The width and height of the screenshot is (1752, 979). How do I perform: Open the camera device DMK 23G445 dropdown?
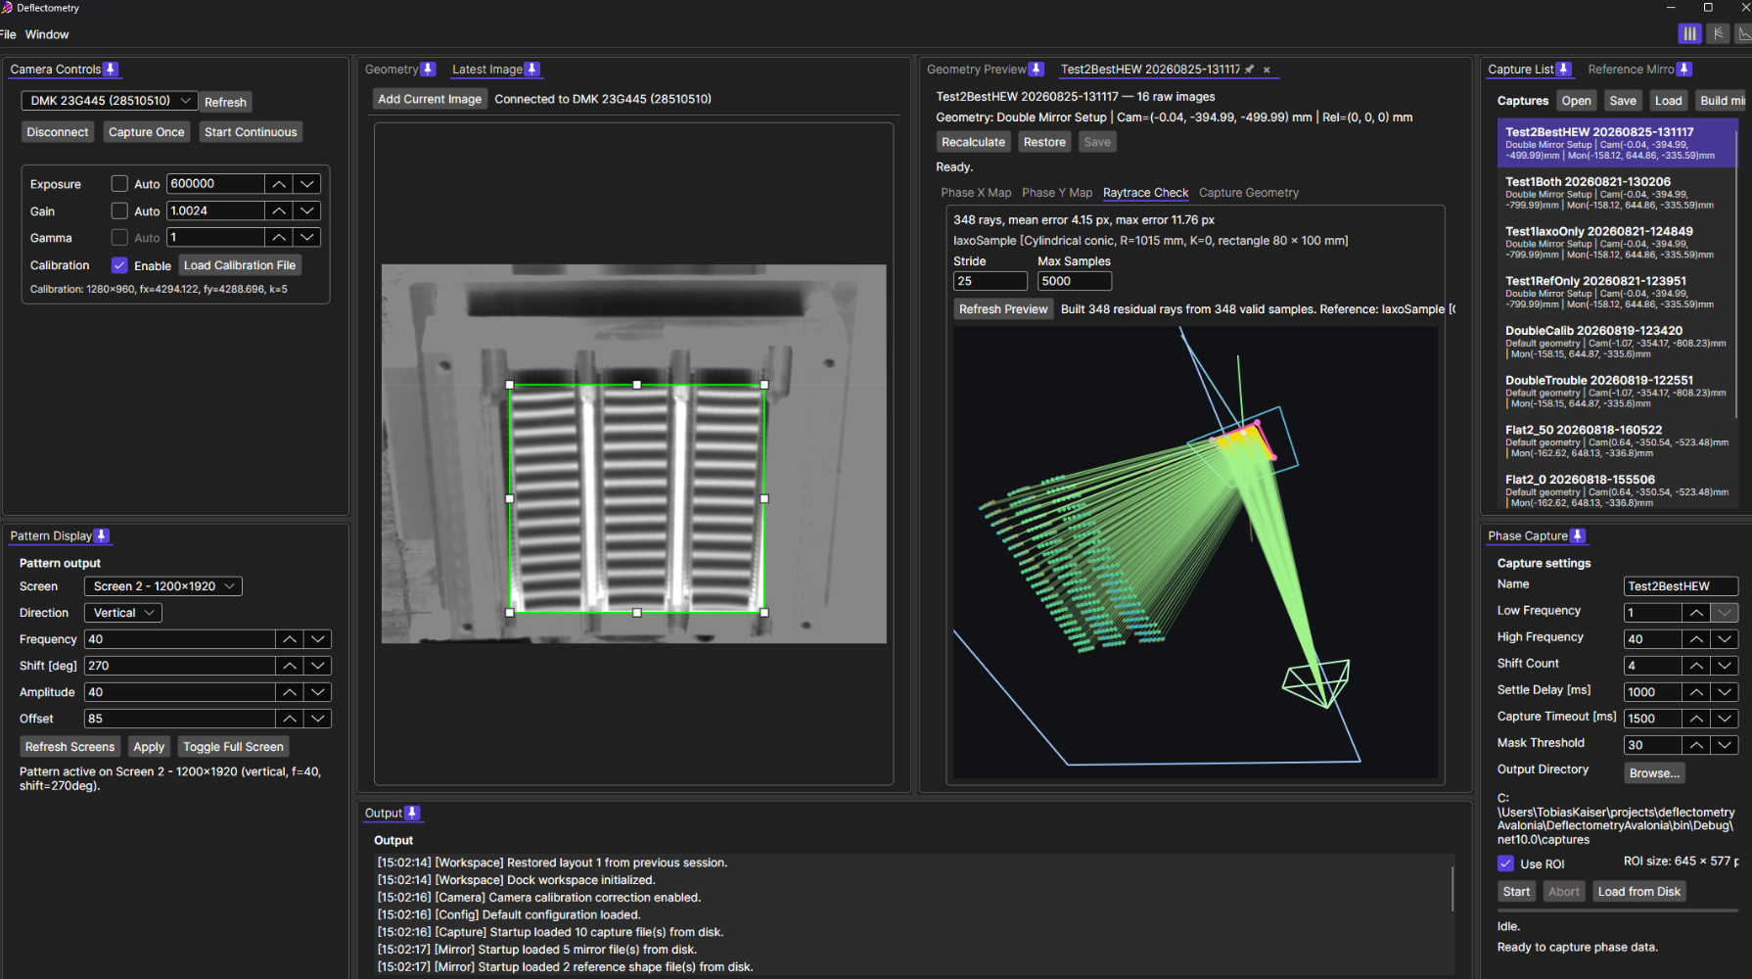coord(110,101)
